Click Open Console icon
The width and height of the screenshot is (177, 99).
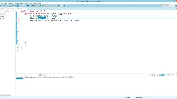(x=173, y=75)
